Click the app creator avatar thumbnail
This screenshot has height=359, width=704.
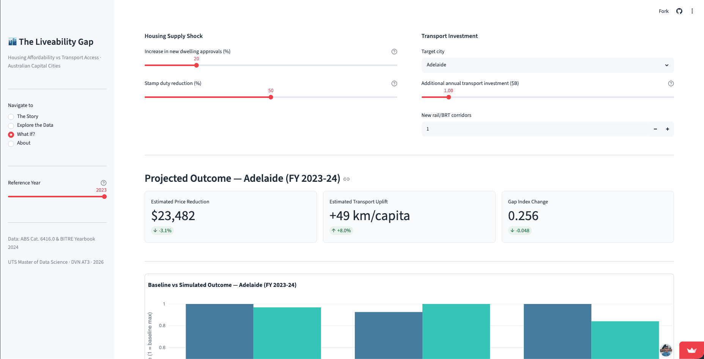coord(666,350)
